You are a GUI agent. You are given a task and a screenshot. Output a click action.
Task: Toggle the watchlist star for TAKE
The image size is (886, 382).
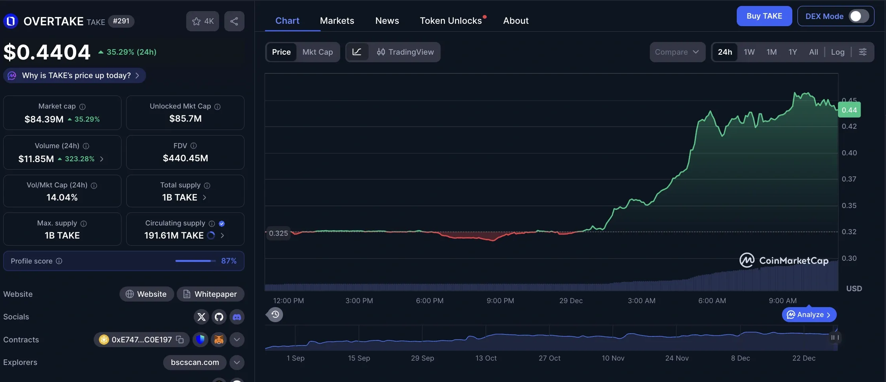pos(196,21)
